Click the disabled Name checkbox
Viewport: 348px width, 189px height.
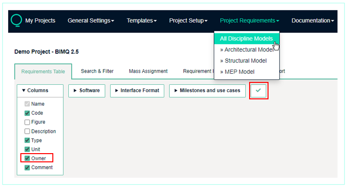pos(27,104)
